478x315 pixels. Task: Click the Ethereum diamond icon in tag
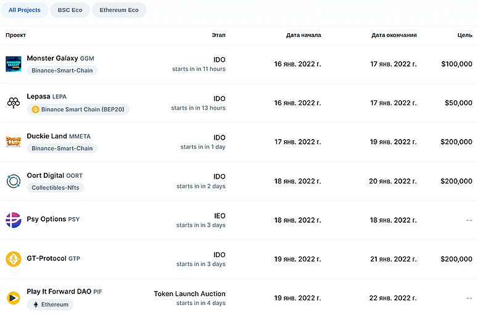(36, 305)
